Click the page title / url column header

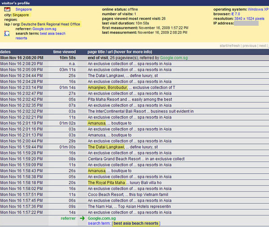point(117,52)
